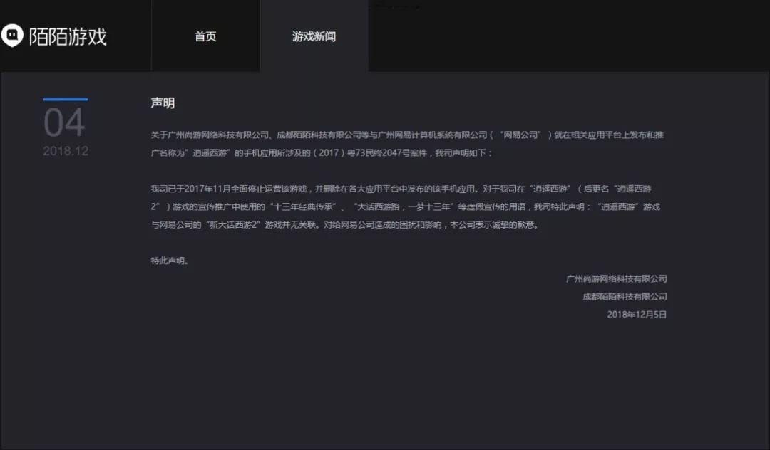Click the 声明 article heading
The width and height of the screenshot is (770, 450).
coord(163,103)
